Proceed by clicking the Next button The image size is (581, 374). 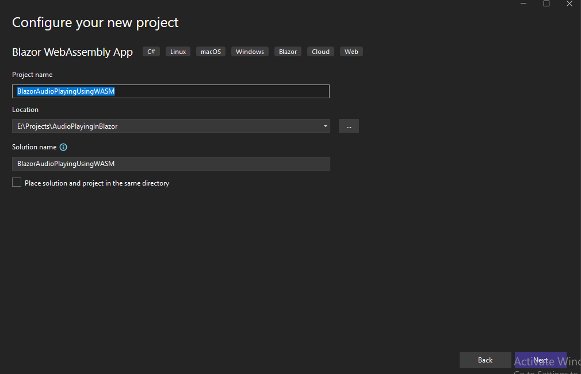tap(540, 360)
